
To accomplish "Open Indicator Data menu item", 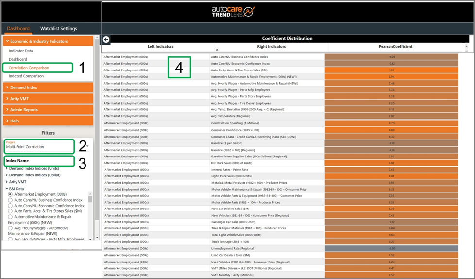I will pyautogui.click(x=20, y=51).
